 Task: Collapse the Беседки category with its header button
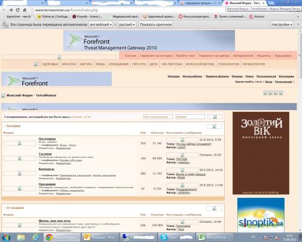[x=214, y=126]
